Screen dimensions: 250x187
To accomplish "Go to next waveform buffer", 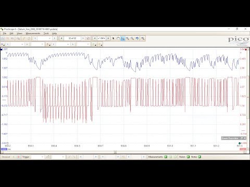I will 83,38.
